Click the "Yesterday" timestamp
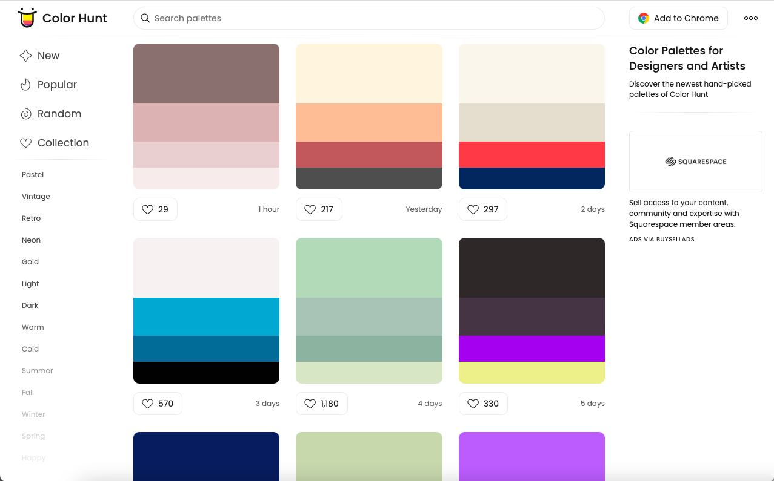 [424, 209]
